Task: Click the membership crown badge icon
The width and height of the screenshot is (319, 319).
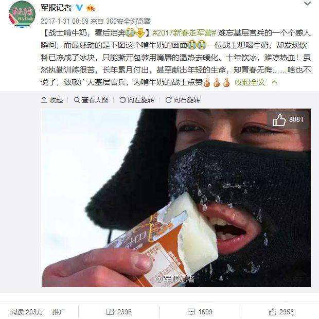Action: [91, 8]
